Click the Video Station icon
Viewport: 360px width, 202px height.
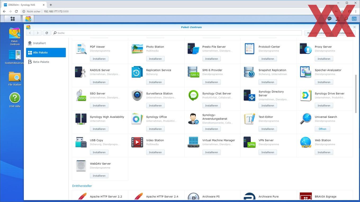[x=137, y=142]
